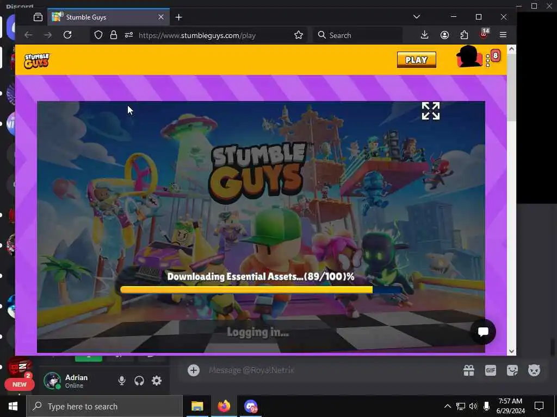The image size is (557, 417).
Task: Open Firefox View tab list icon
Action: 38,17
